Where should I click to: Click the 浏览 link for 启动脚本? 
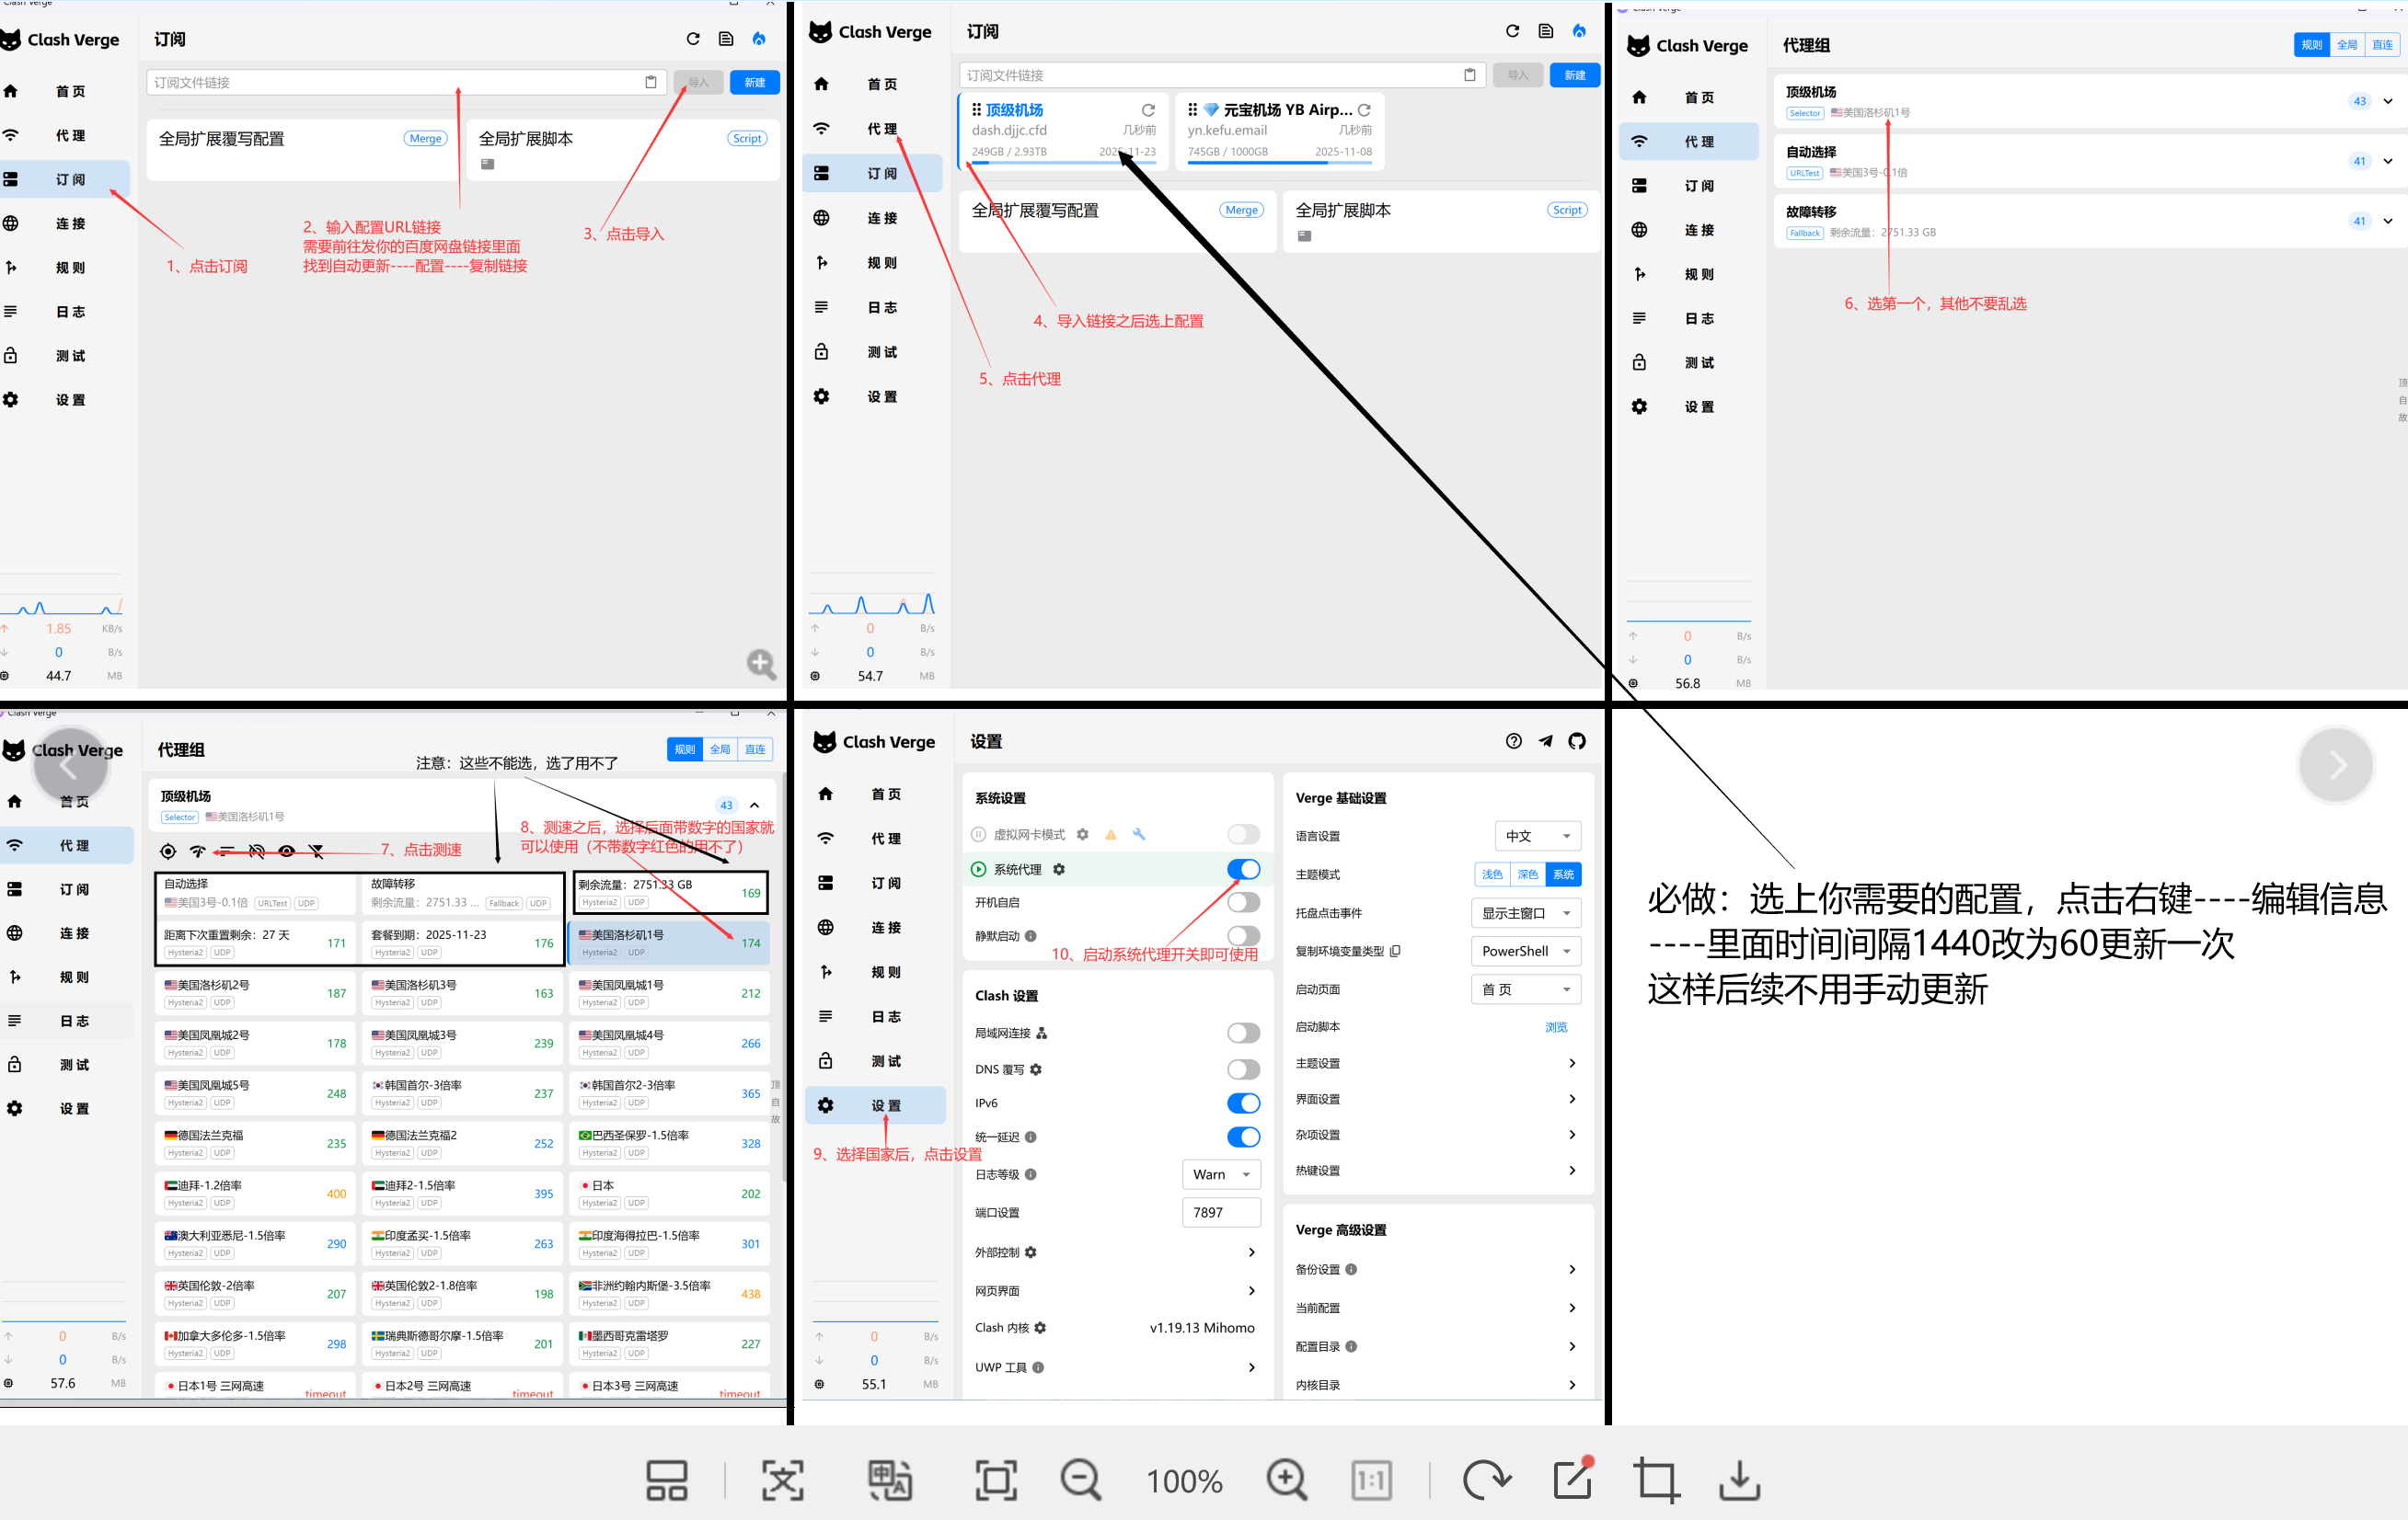coord(1555,1027)
